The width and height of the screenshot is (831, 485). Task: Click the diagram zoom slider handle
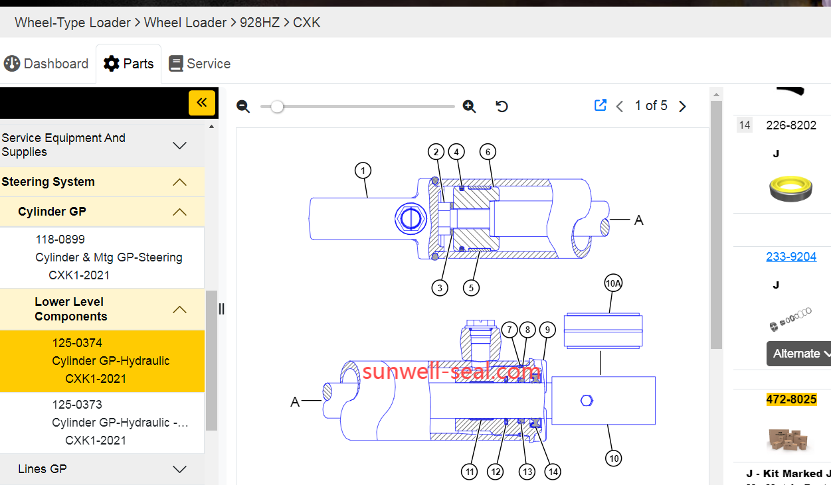coord(277,107)
